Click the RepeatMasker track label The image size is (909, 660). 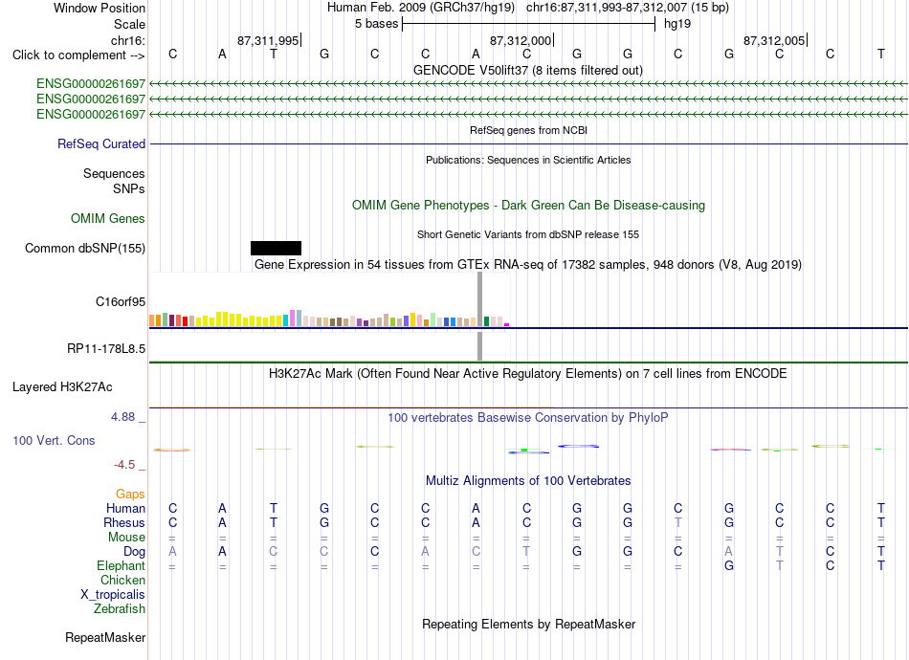point(105,637)
